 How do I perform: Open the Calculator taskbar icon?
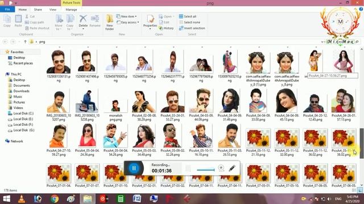pyautogui.click(x=120, y=199)
